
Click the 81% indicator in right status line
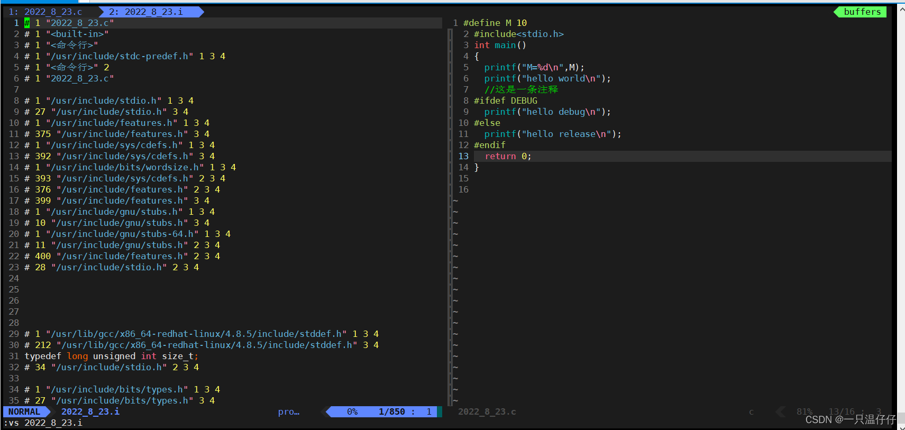pos(805,411)
